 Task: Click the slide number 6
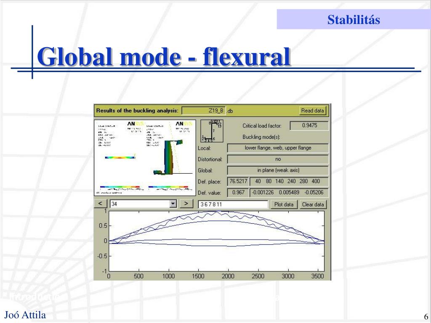pyautogui.click(x=426, y=316)
